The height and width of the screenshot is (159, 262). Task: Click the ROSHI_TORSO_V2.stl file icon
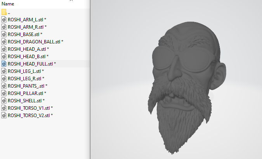tap(4, 115)
